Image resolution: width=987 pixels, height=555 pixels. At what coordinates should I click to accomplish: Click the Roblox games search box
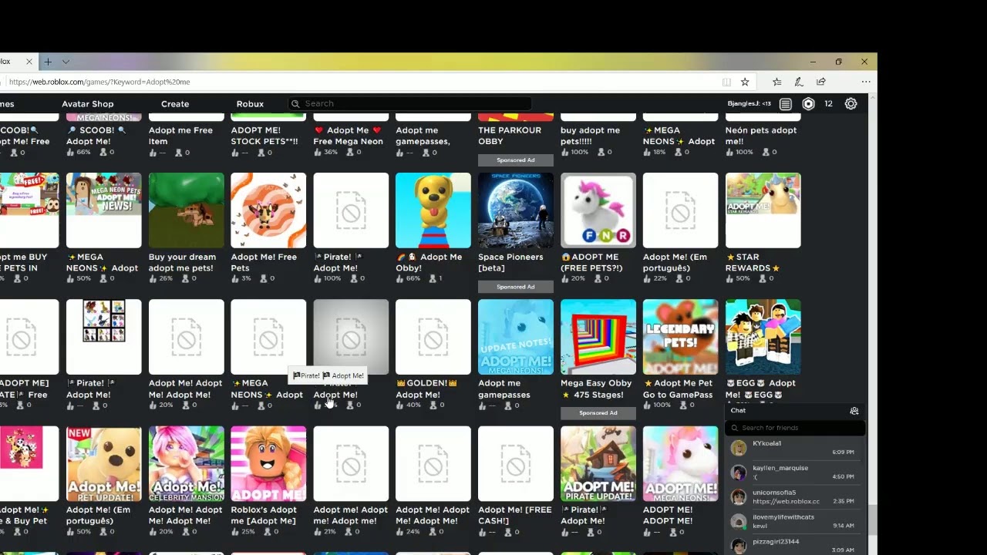410,103
